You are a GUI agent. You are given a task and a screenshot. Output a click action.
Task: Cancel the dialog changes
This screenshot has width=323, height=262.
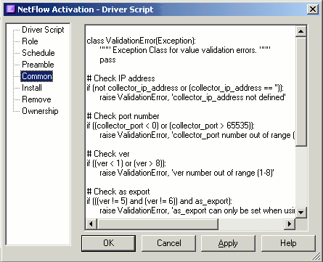[168, 243]
